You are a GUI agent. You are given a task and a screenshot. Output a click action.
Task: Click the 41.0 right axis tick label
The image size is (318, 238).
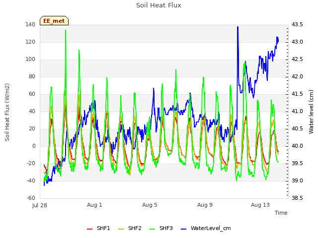click(x=297, y=112)
